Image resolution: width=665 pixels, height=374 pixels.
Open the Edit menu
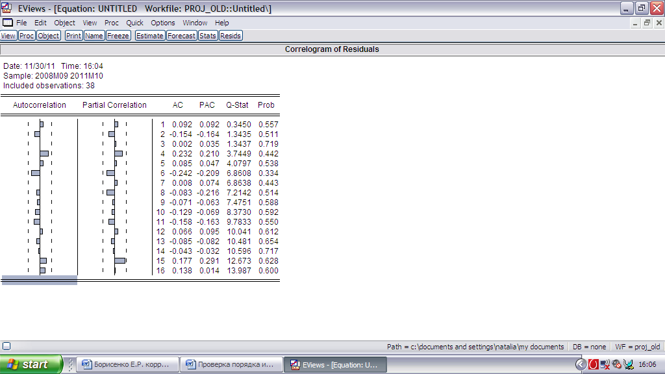[40, 23]
